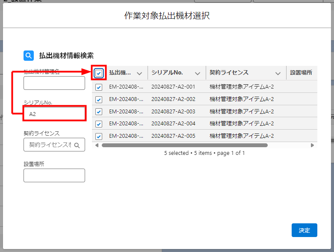Open the 払出機 column dropdown chevron
Screen dimensions: 334x252
point(139,73)
